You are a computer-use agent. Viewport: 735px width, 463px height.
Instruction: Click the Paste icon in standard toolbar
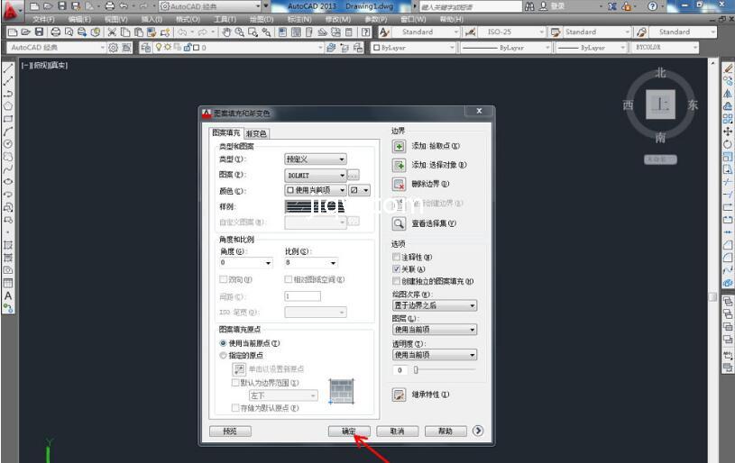tap(139, 32)
